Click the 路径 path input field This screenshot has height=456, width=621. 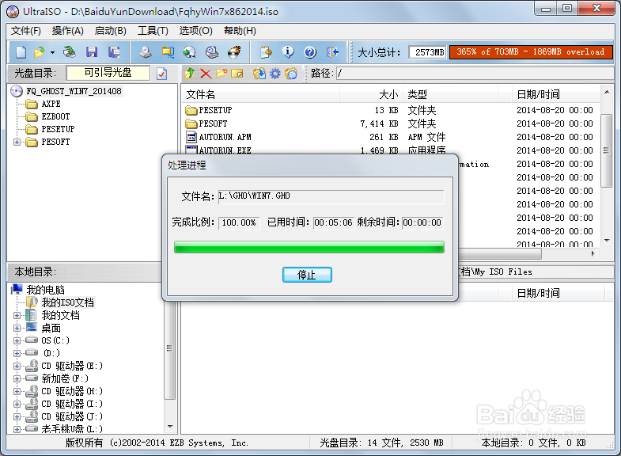tap(475, 74)
